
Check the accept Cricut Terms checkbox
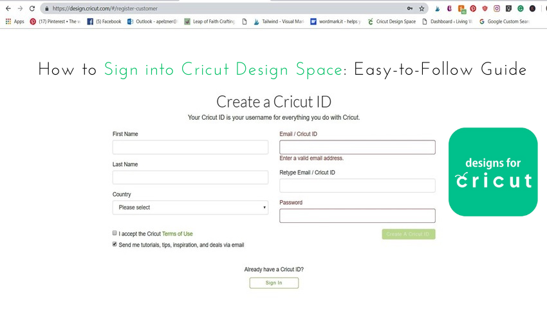115,233
